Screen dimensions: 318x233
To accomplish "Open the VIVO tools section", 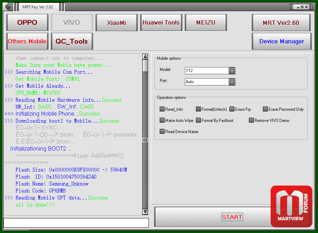I will (x=72, y=22).
